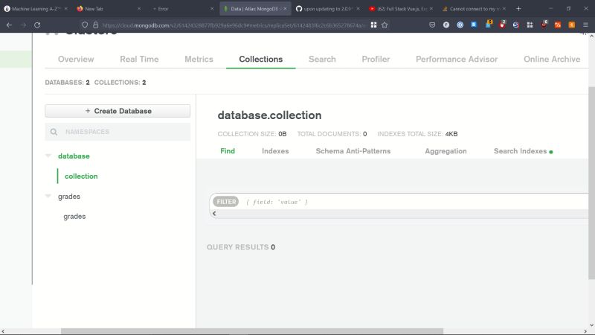Select the database entry in the tree
Screen dimensions: 595x335
(74, 156)
